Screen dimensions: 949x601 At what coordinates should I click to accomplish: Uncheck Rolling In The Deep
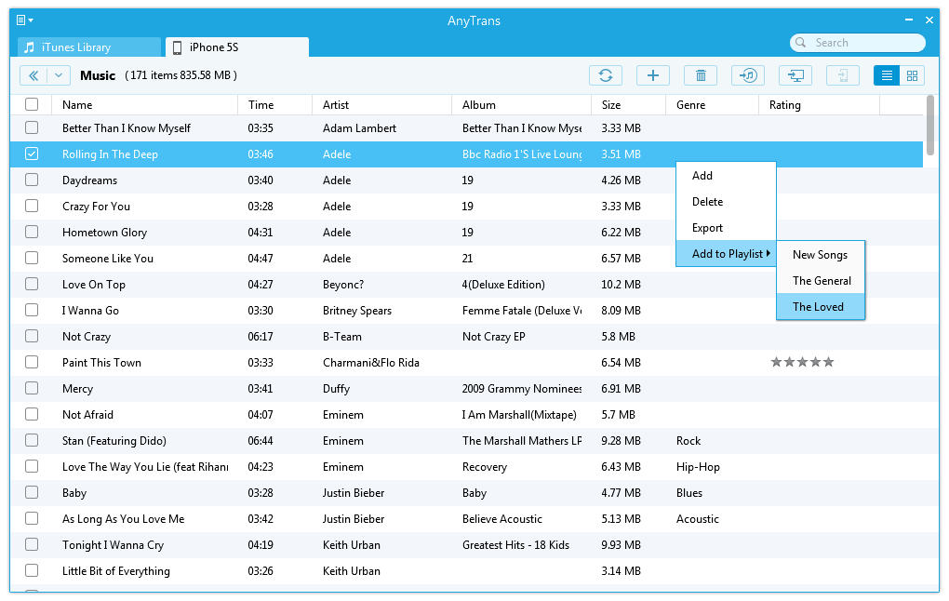tap(32, 154)
